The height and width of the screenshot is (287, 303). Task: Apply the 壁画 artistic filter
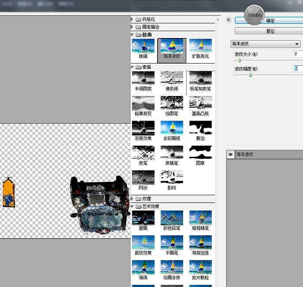(143, 218)
